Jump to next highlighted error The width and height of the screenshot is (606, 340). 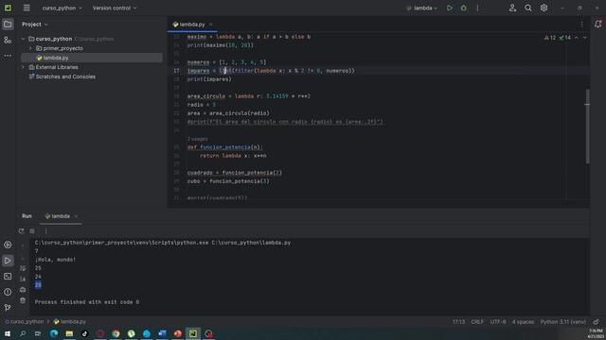pyautogui.click(x=585, y=38)
